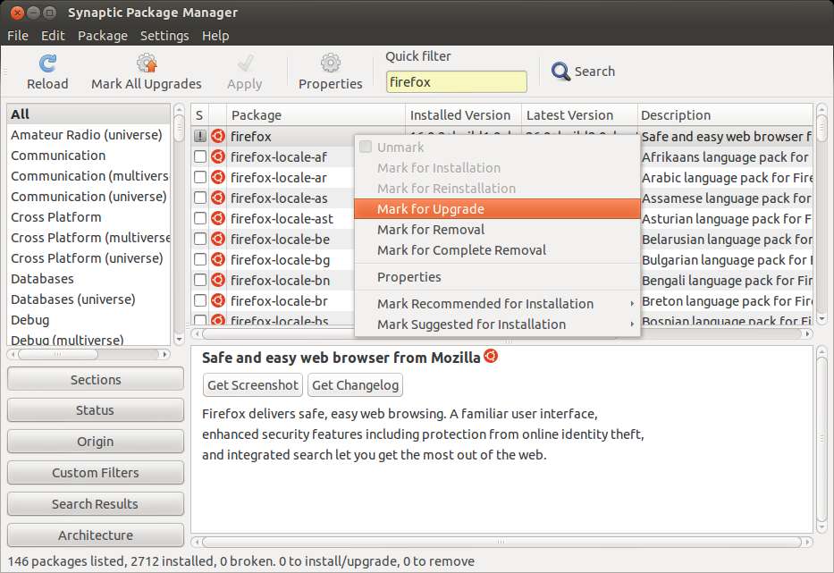Open the Help menu
This screenshot has width=834, height=573.
(x=215, y=36)
